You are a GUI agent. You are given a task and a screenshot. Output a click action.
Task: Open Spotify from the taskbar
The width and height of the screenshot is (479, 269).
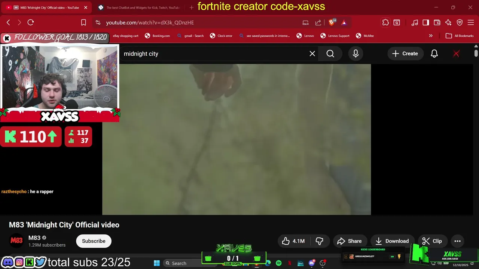pos(278,263)
